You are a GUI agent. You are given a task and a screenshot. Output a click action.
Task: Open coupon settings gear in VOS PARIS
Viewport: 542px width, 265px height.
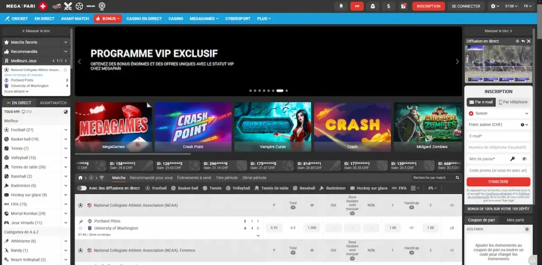527,229
